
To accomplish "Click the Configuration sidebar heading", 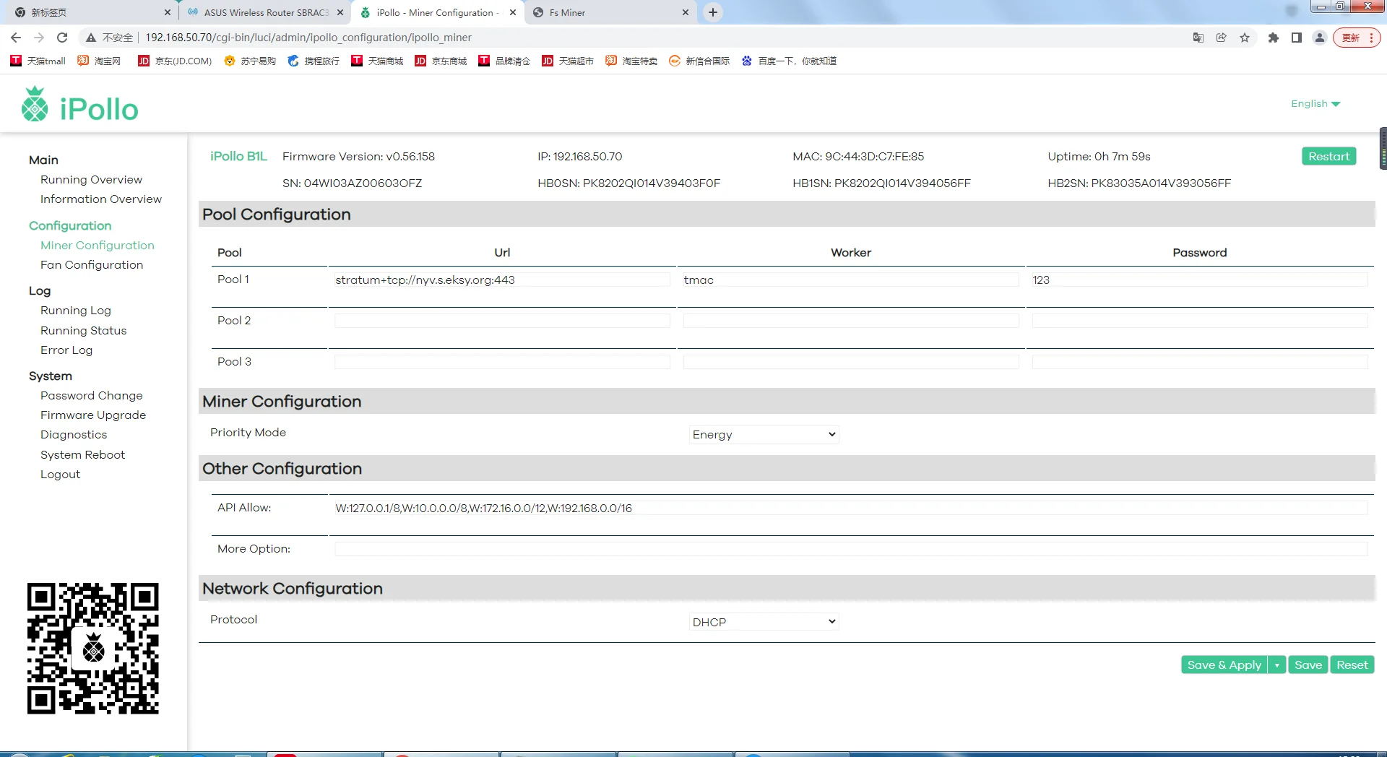I will pos(70,226).
